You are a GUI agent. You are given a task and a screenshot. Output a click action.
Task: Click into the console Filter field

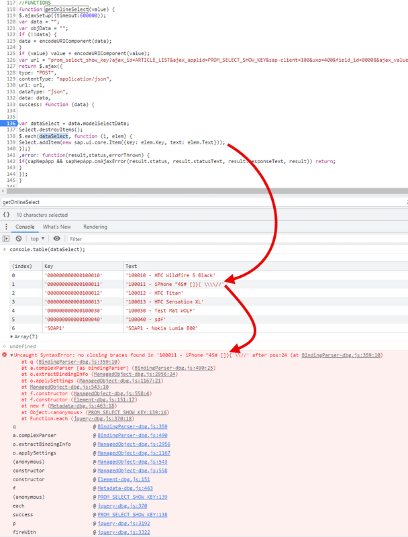[x=236, y=239]
